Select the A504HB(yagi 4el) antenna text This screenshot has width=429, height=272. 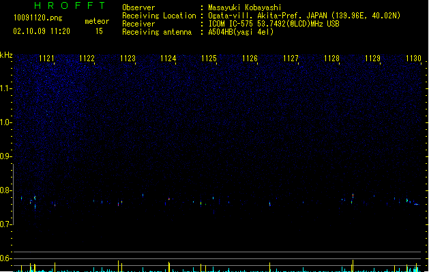coord(241,32)
